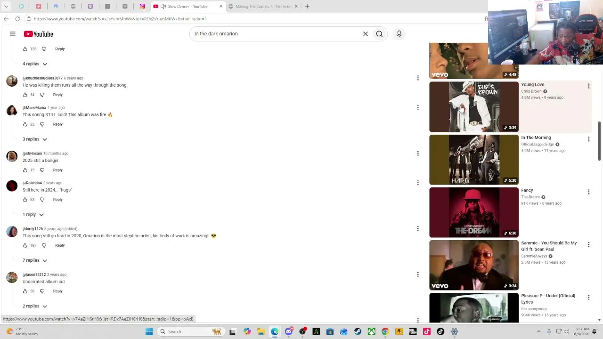The height and width of the screenshot is (339, 603).
Task: Open the browser tab list dropdown
Action: click(x=6, y=7)
